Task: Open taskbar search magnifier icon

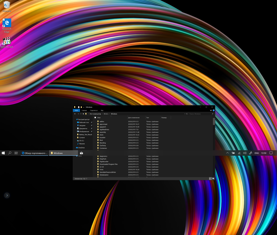Action: click(10, 153)
